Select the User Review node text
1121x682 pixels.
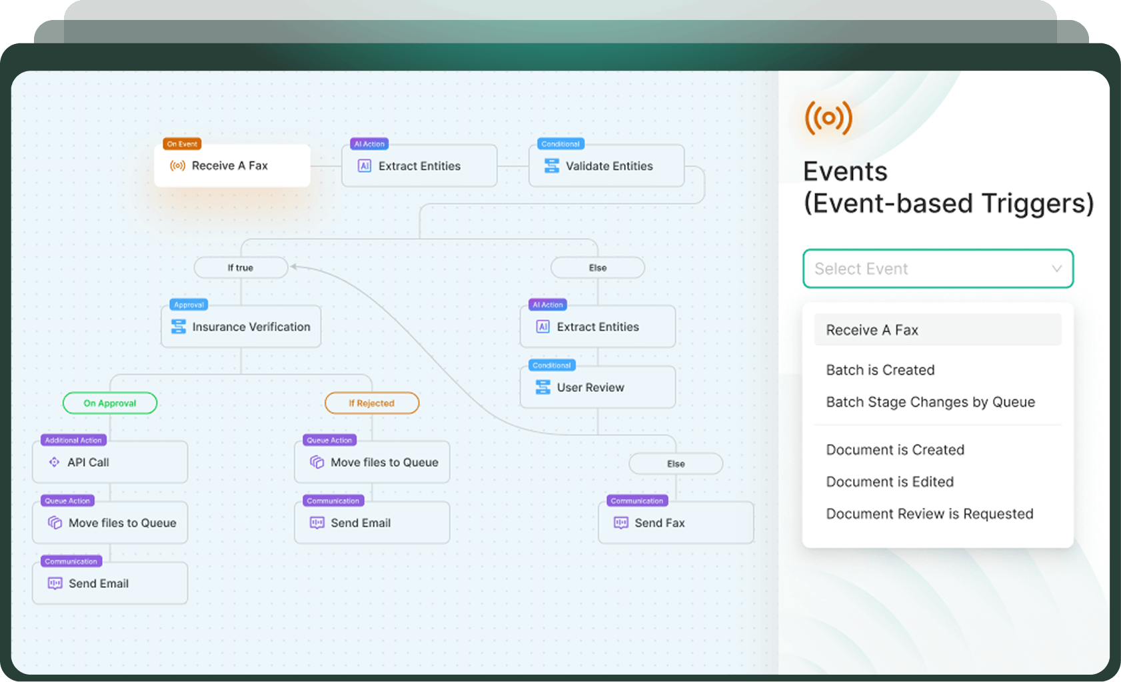590,387
